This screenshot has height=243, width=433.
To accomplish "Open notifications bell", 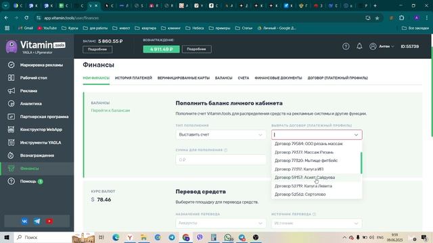I will (x=359, y=47).
